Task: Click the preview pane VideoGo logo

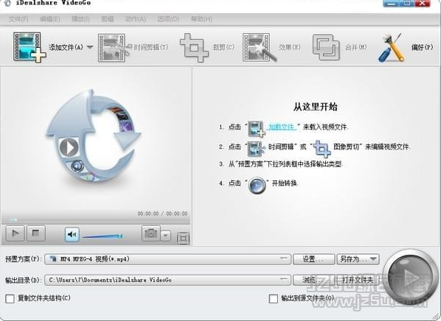Action: point(93,135)
